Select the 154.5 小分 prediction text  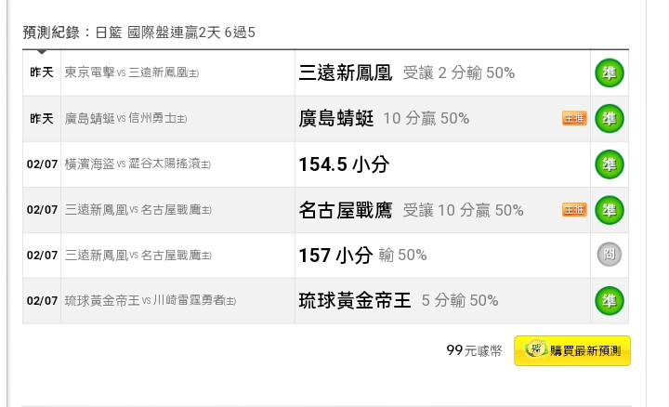[x=344, y=164]
